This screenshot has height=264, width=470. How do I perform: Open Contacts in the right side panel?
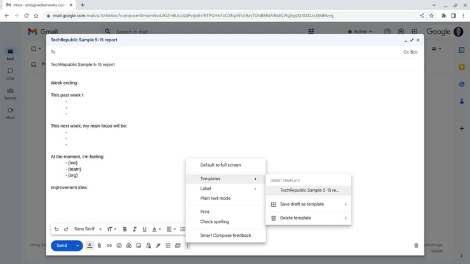(462, 102)
